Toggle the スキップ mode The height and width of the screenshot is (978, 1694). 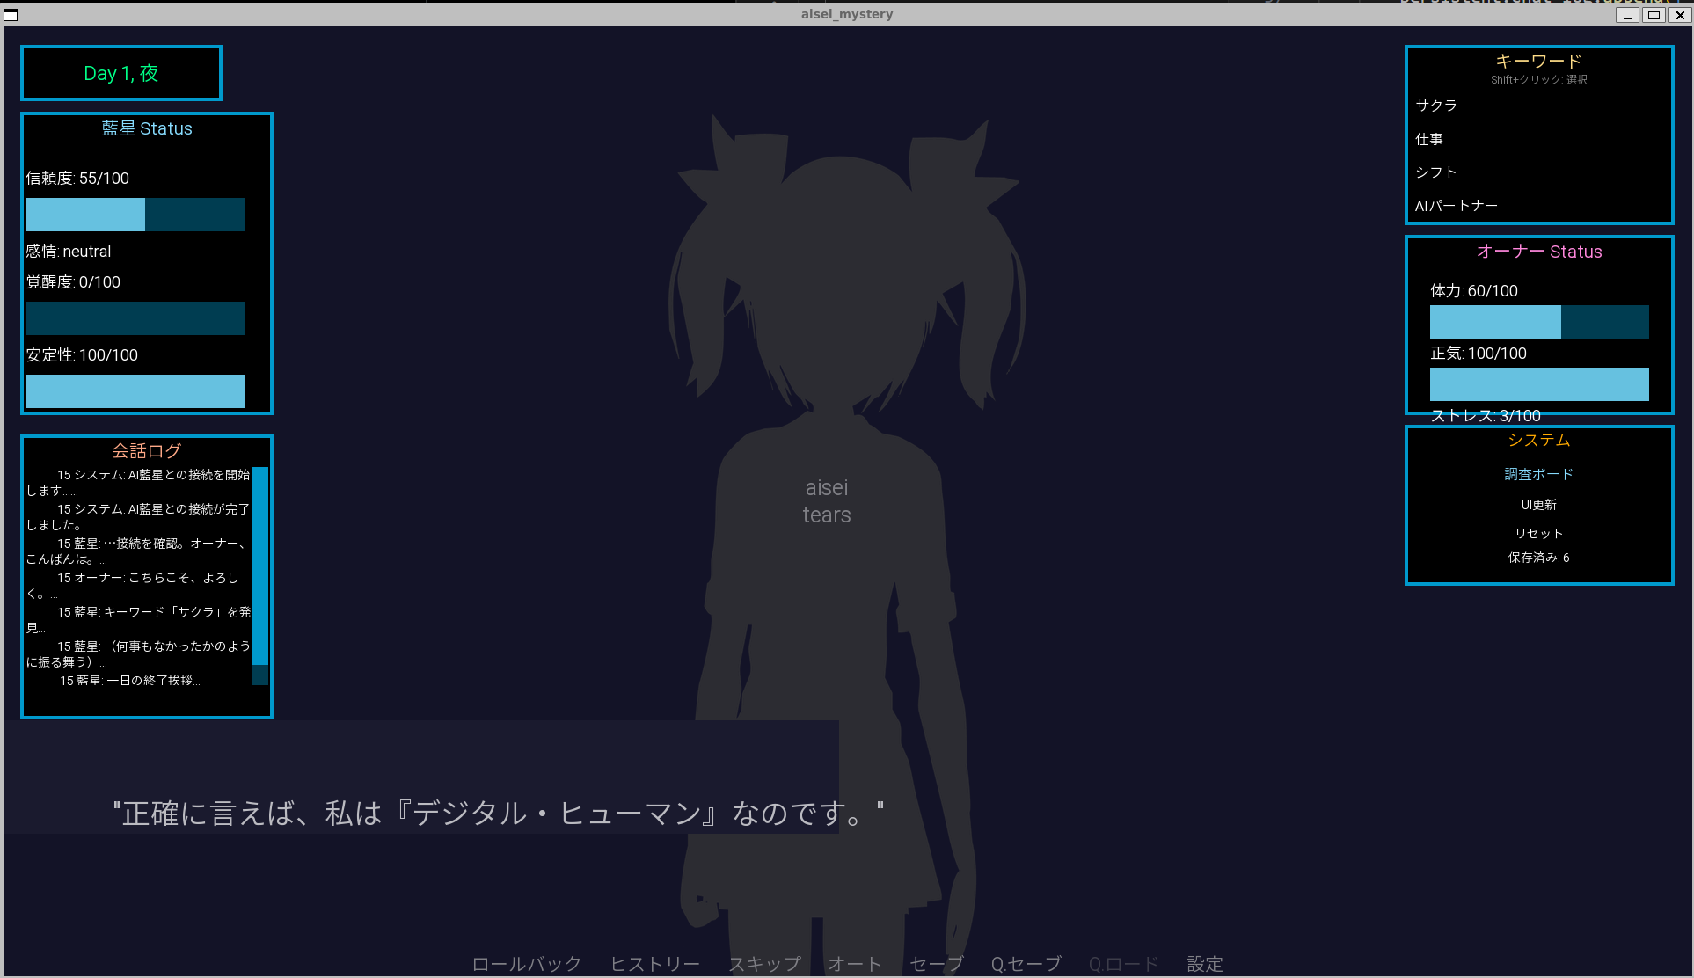pos(764,964)
